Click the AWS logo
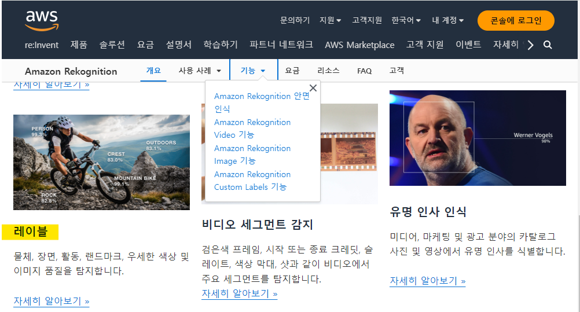580x312 pixels. (x=42, y=20)
